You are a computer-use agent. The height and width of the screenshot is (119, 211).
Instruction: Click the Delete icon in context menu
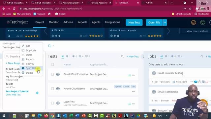point(23,73)
